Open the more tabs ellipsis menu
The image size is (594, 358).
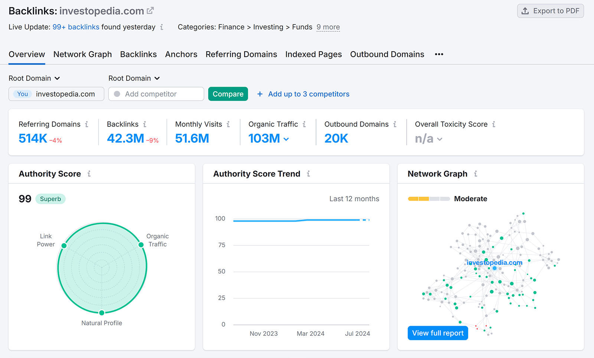439,54
